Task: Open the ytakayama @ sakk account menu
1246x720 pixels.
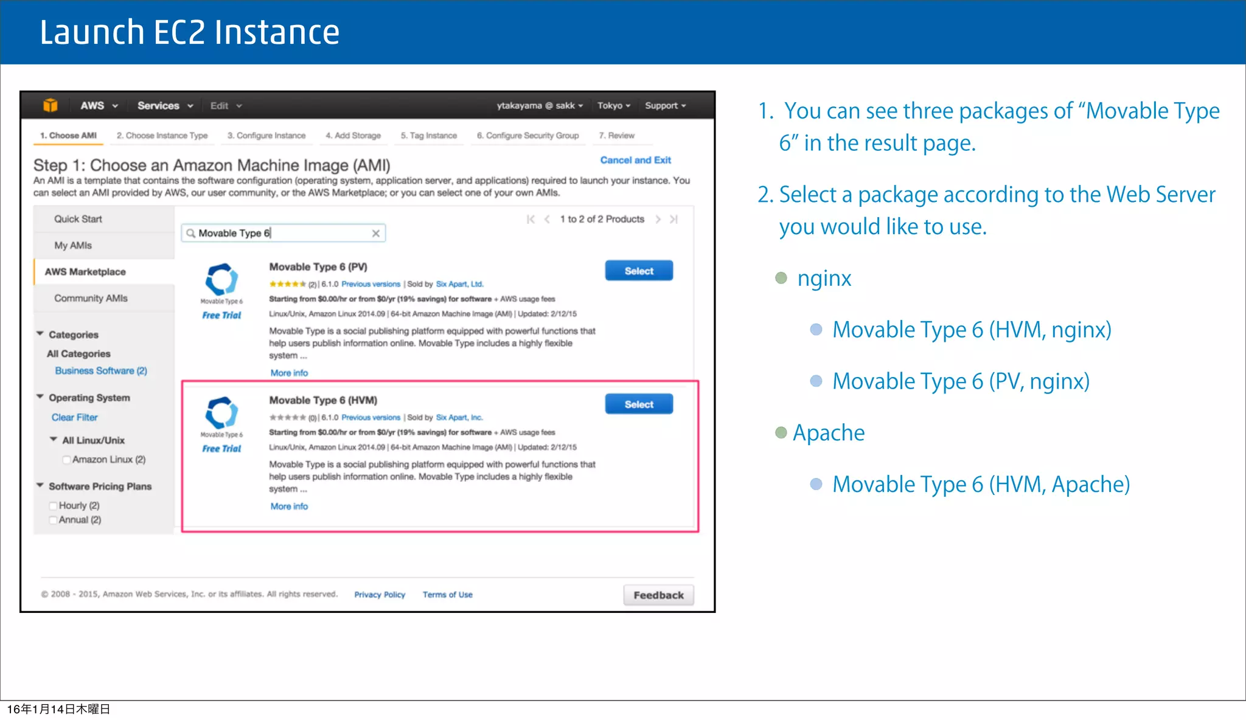Action: [x=540, y=105]
